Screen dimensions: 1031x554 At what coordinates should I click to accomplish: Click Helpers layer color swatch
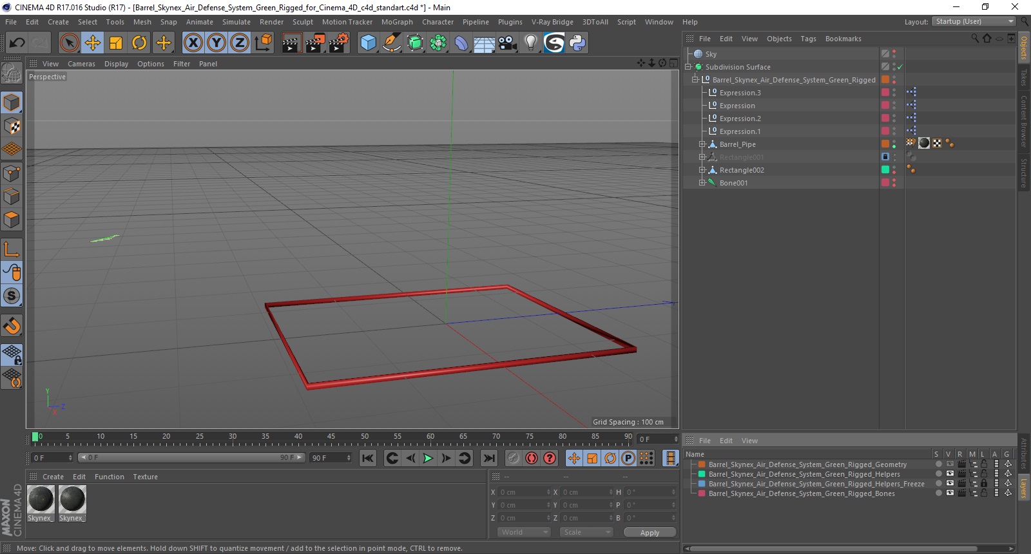coord(702,474)
